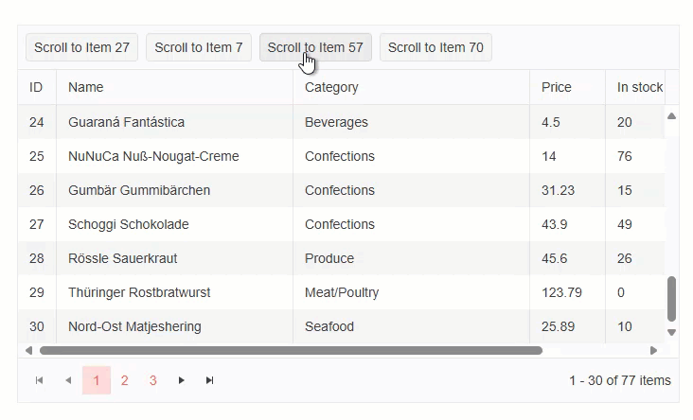Click the vertical scrollbar thumb
Image resolution: width=693 pixels, height=420 pixels.
[x=672, y=299]
